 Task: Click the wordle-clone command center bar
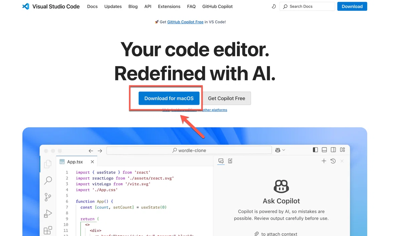[x=189, y=151]
